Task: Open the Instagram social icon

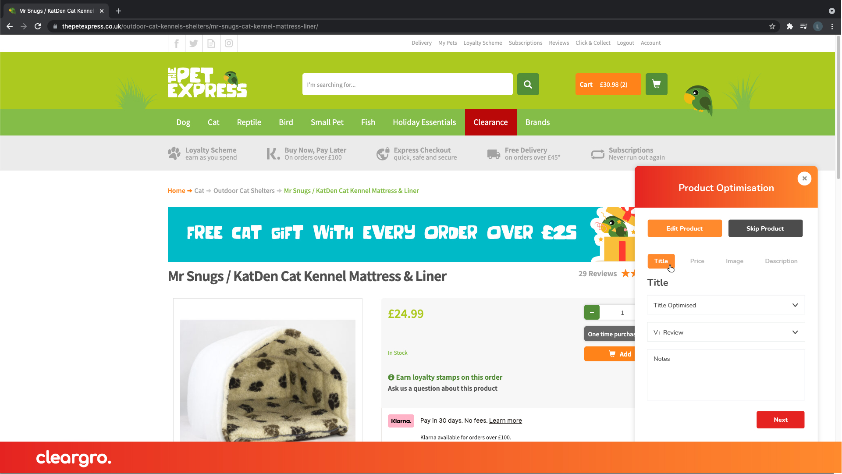Action: [x=229, y=43]
